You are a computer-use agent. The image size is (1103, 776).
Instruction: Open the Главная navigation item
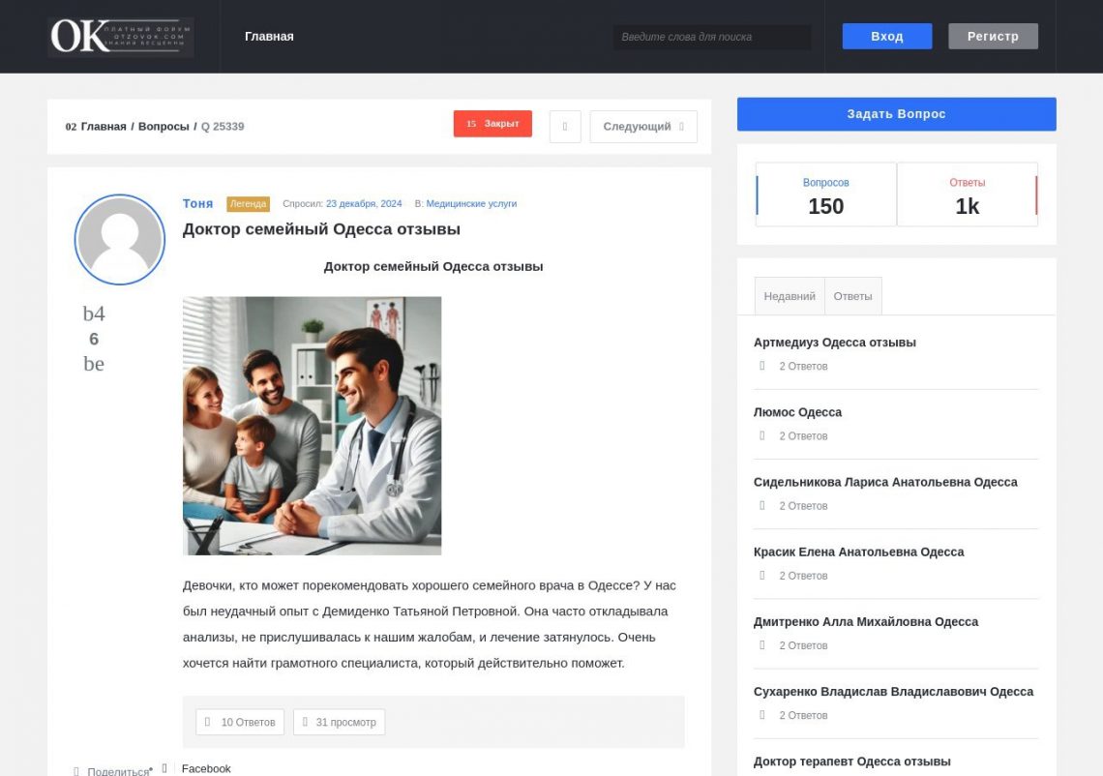pos(269,37)
